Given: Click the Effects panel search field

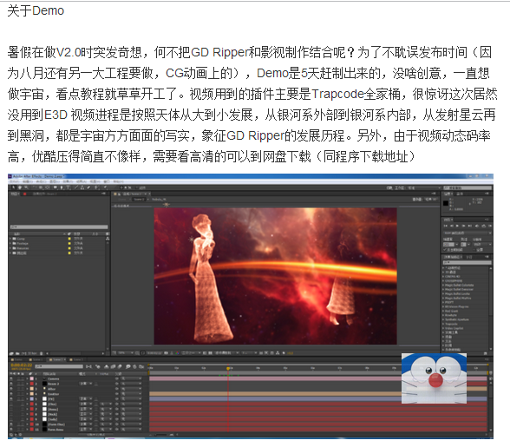Looking at the screenshot, I should pyautogui.click(x=467, y=262).
